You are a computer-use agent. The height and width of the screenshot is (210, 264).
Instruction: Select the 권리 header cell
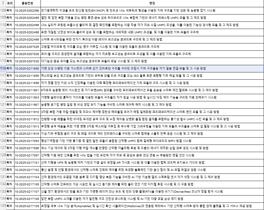tap(10, 3)
